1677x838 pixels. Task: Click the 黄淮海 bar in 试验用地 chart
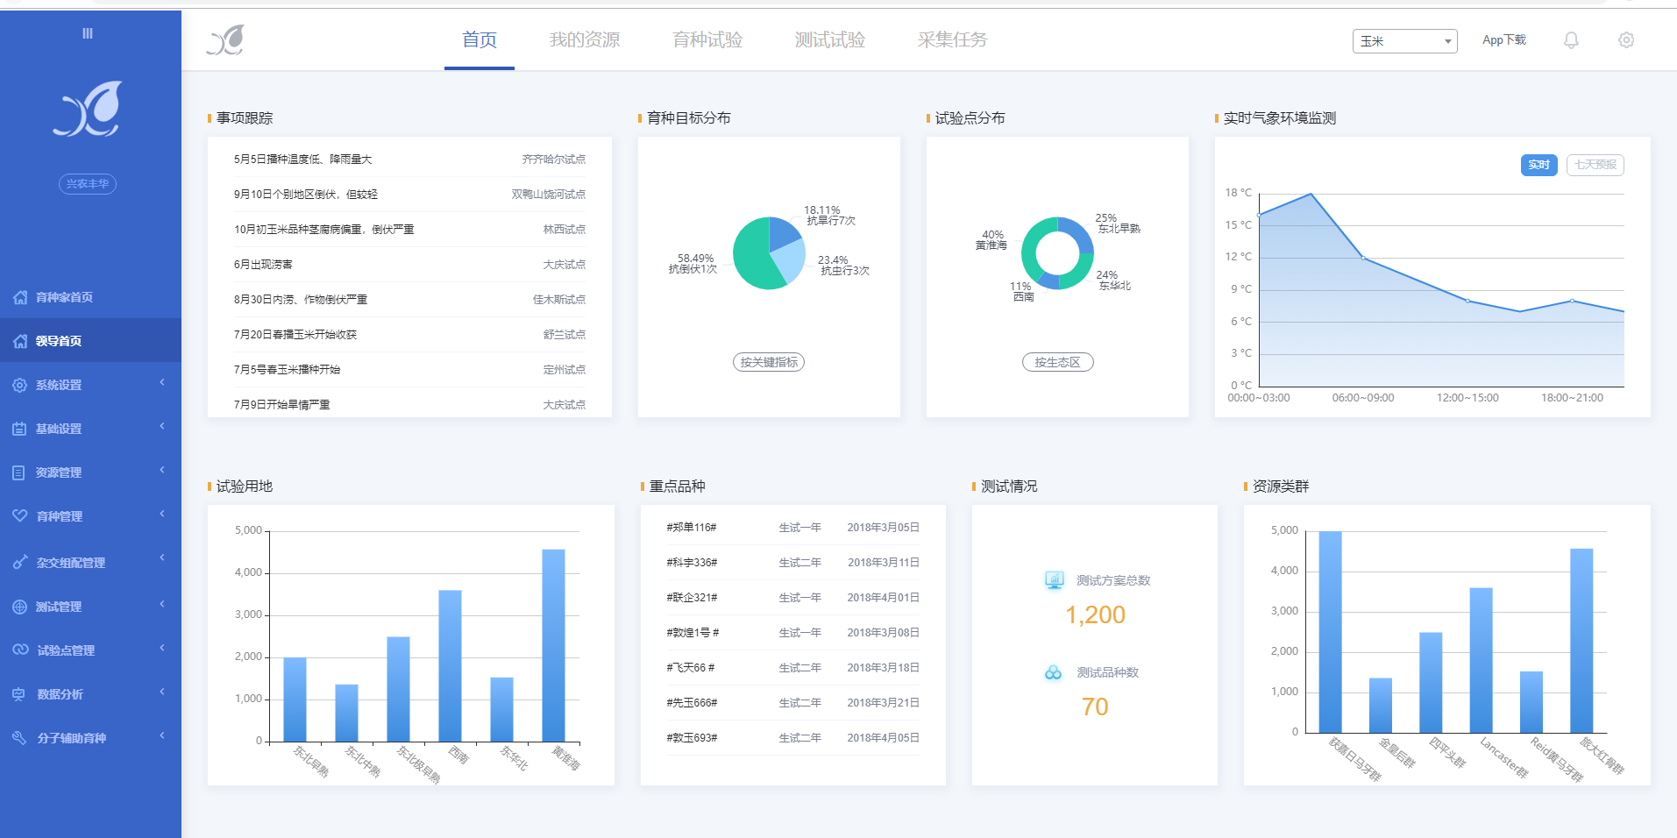553,644
